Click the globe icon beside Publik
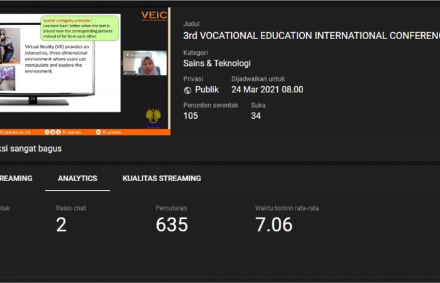 [187, 90]
